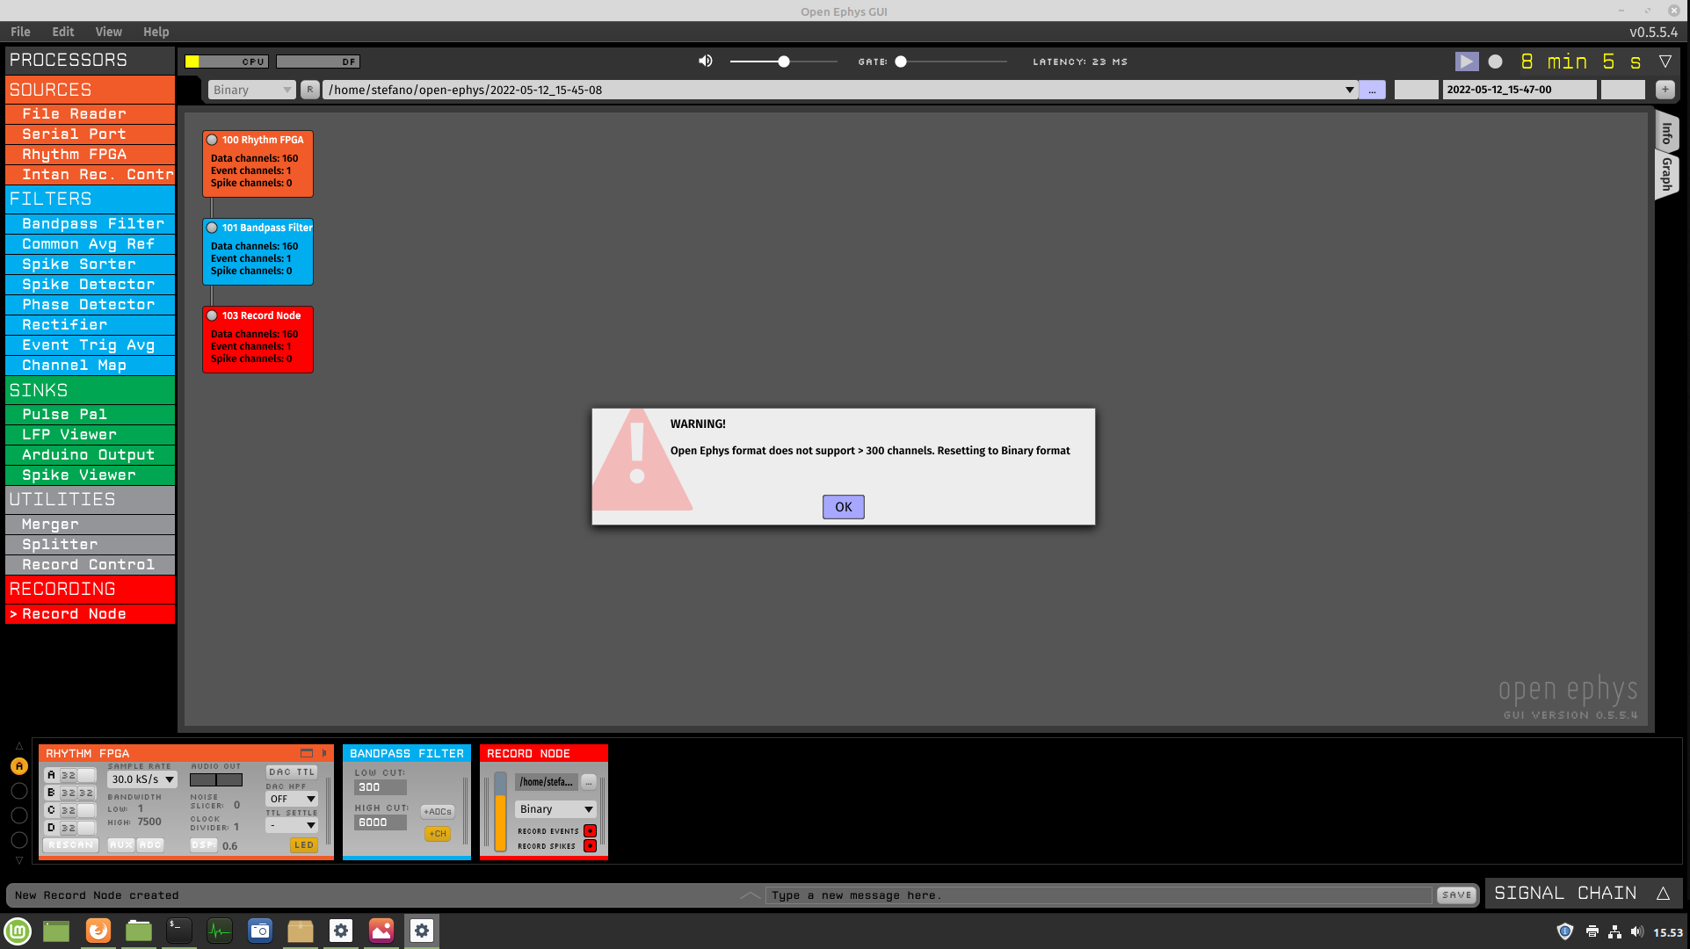Adjust the GATE slider handle

pyautogui.click(x=901, y=62)
